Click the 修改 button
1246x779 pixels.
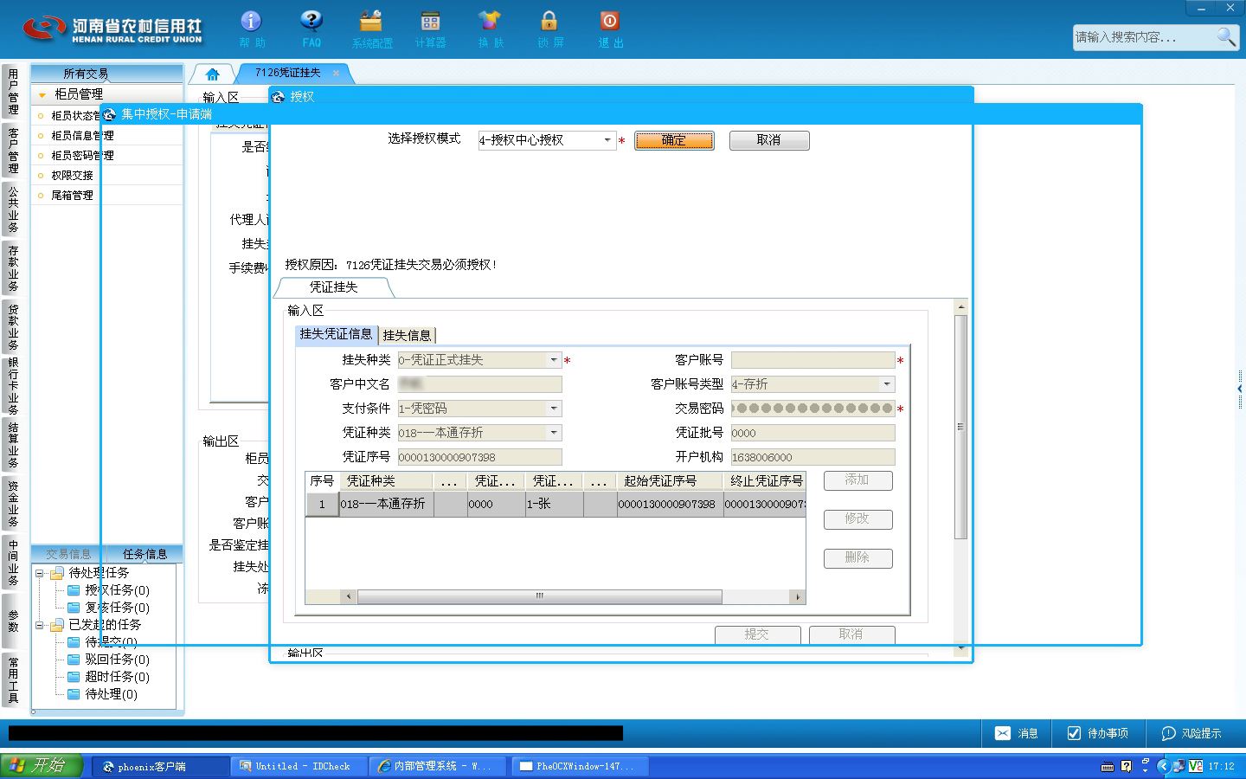[x=857, y=519]
